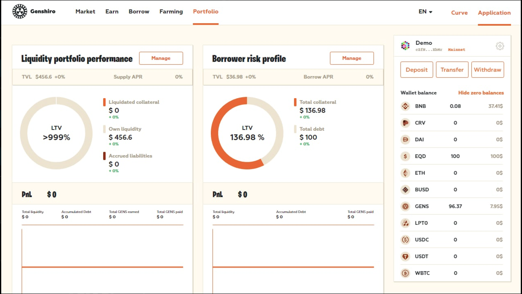This screenshot has height=294, width=522.
Task: Click the 37.41$ BNB value
Action: [495, 106]
